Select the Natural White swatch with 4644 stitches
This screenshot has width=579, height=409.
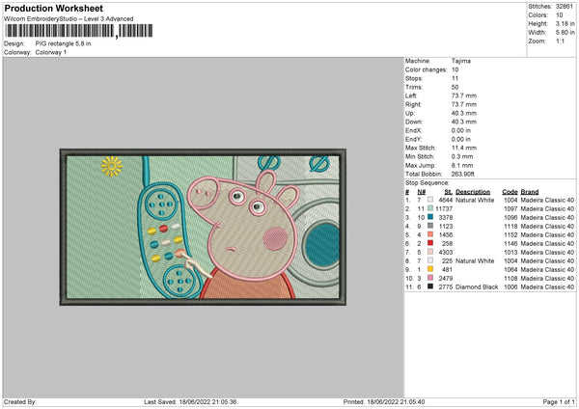click(x=430, y=200)
